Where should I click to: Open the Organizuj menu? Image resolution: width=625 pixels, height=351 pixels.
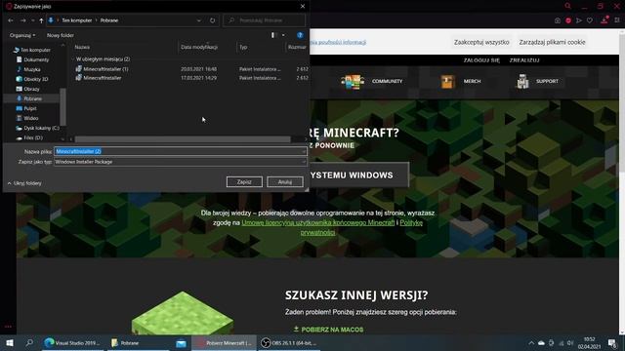click(22, 35)
